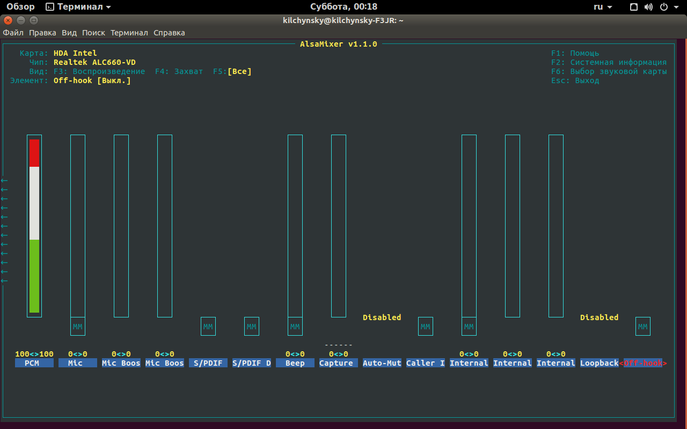
Task: Toggle mute box under S/PDIF D channel
Action: [x=252, y=327]
